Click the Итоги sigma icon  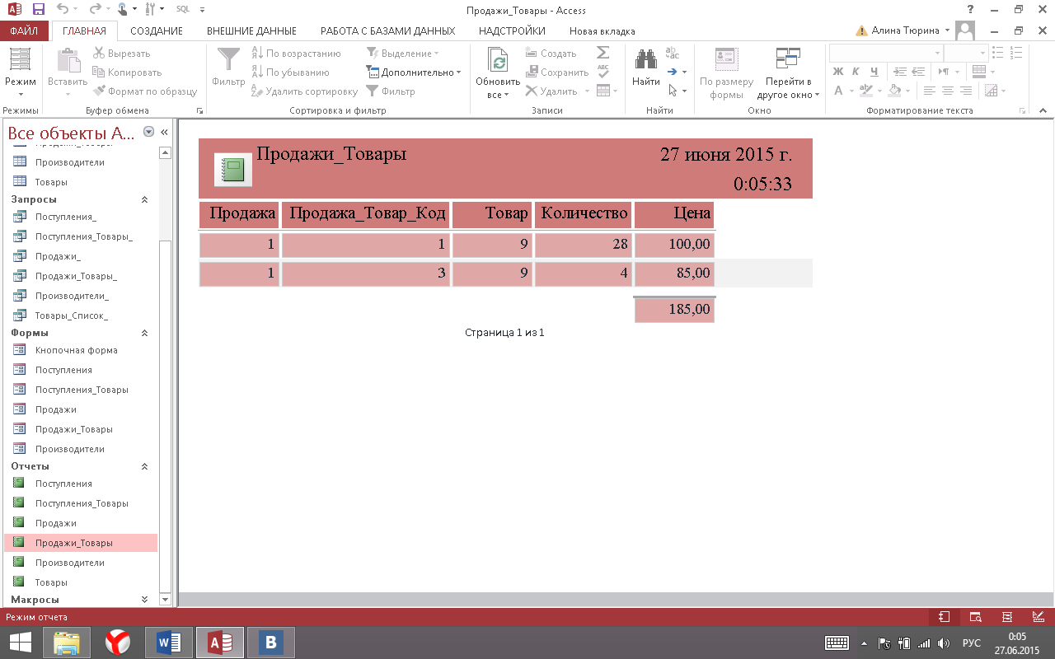tap(603, 53)
